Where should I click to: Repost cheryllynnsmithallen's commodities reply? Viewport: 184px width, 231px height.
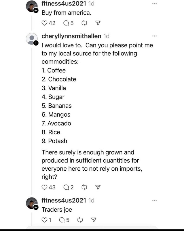(84, 187)
